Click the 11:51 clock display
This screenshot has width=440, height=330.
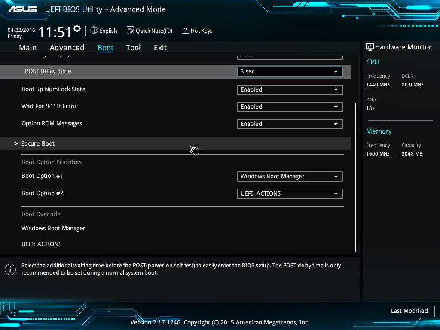pos(55,32)
